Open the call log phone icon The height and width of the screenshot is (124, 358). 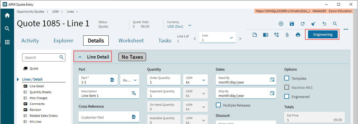(276, 35)
